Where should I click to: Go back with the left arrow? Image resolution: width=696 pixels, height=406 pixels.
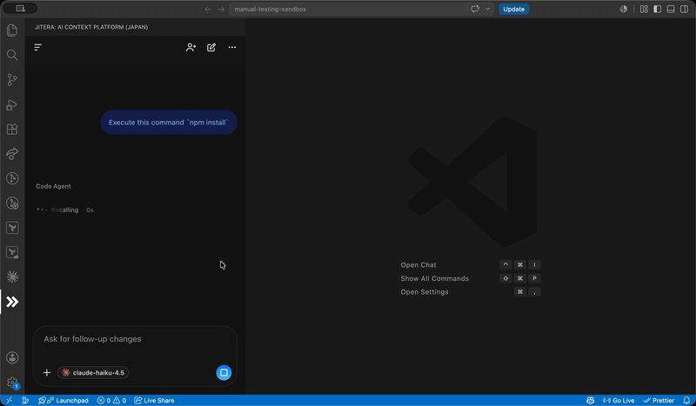(x=208, y=9)
